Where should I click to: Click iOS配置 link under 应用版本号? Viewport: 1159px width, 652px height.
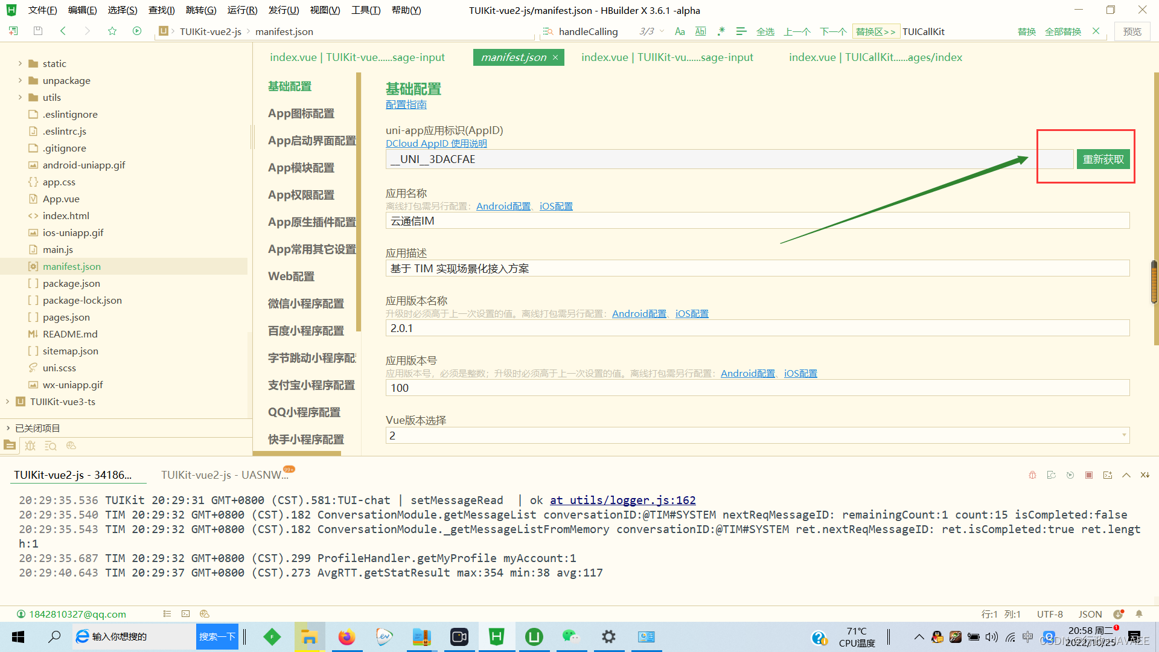point(800,373)
